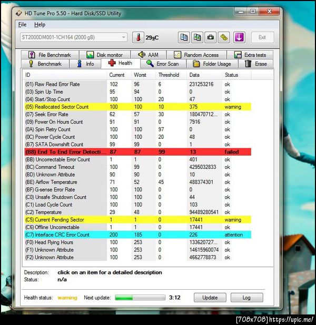Select the failed (B8) End To End Error row
This screenshot has width=316, height=325.
point(137,152)
